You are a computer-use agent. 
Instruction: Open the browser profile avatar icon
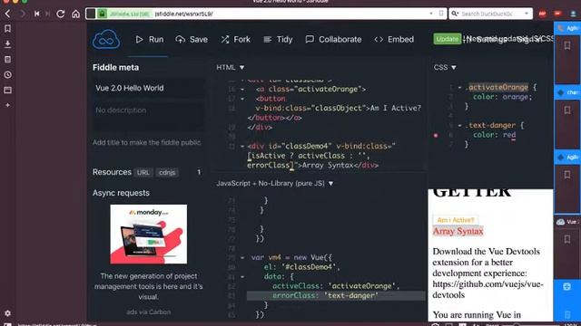pos(573,14)
